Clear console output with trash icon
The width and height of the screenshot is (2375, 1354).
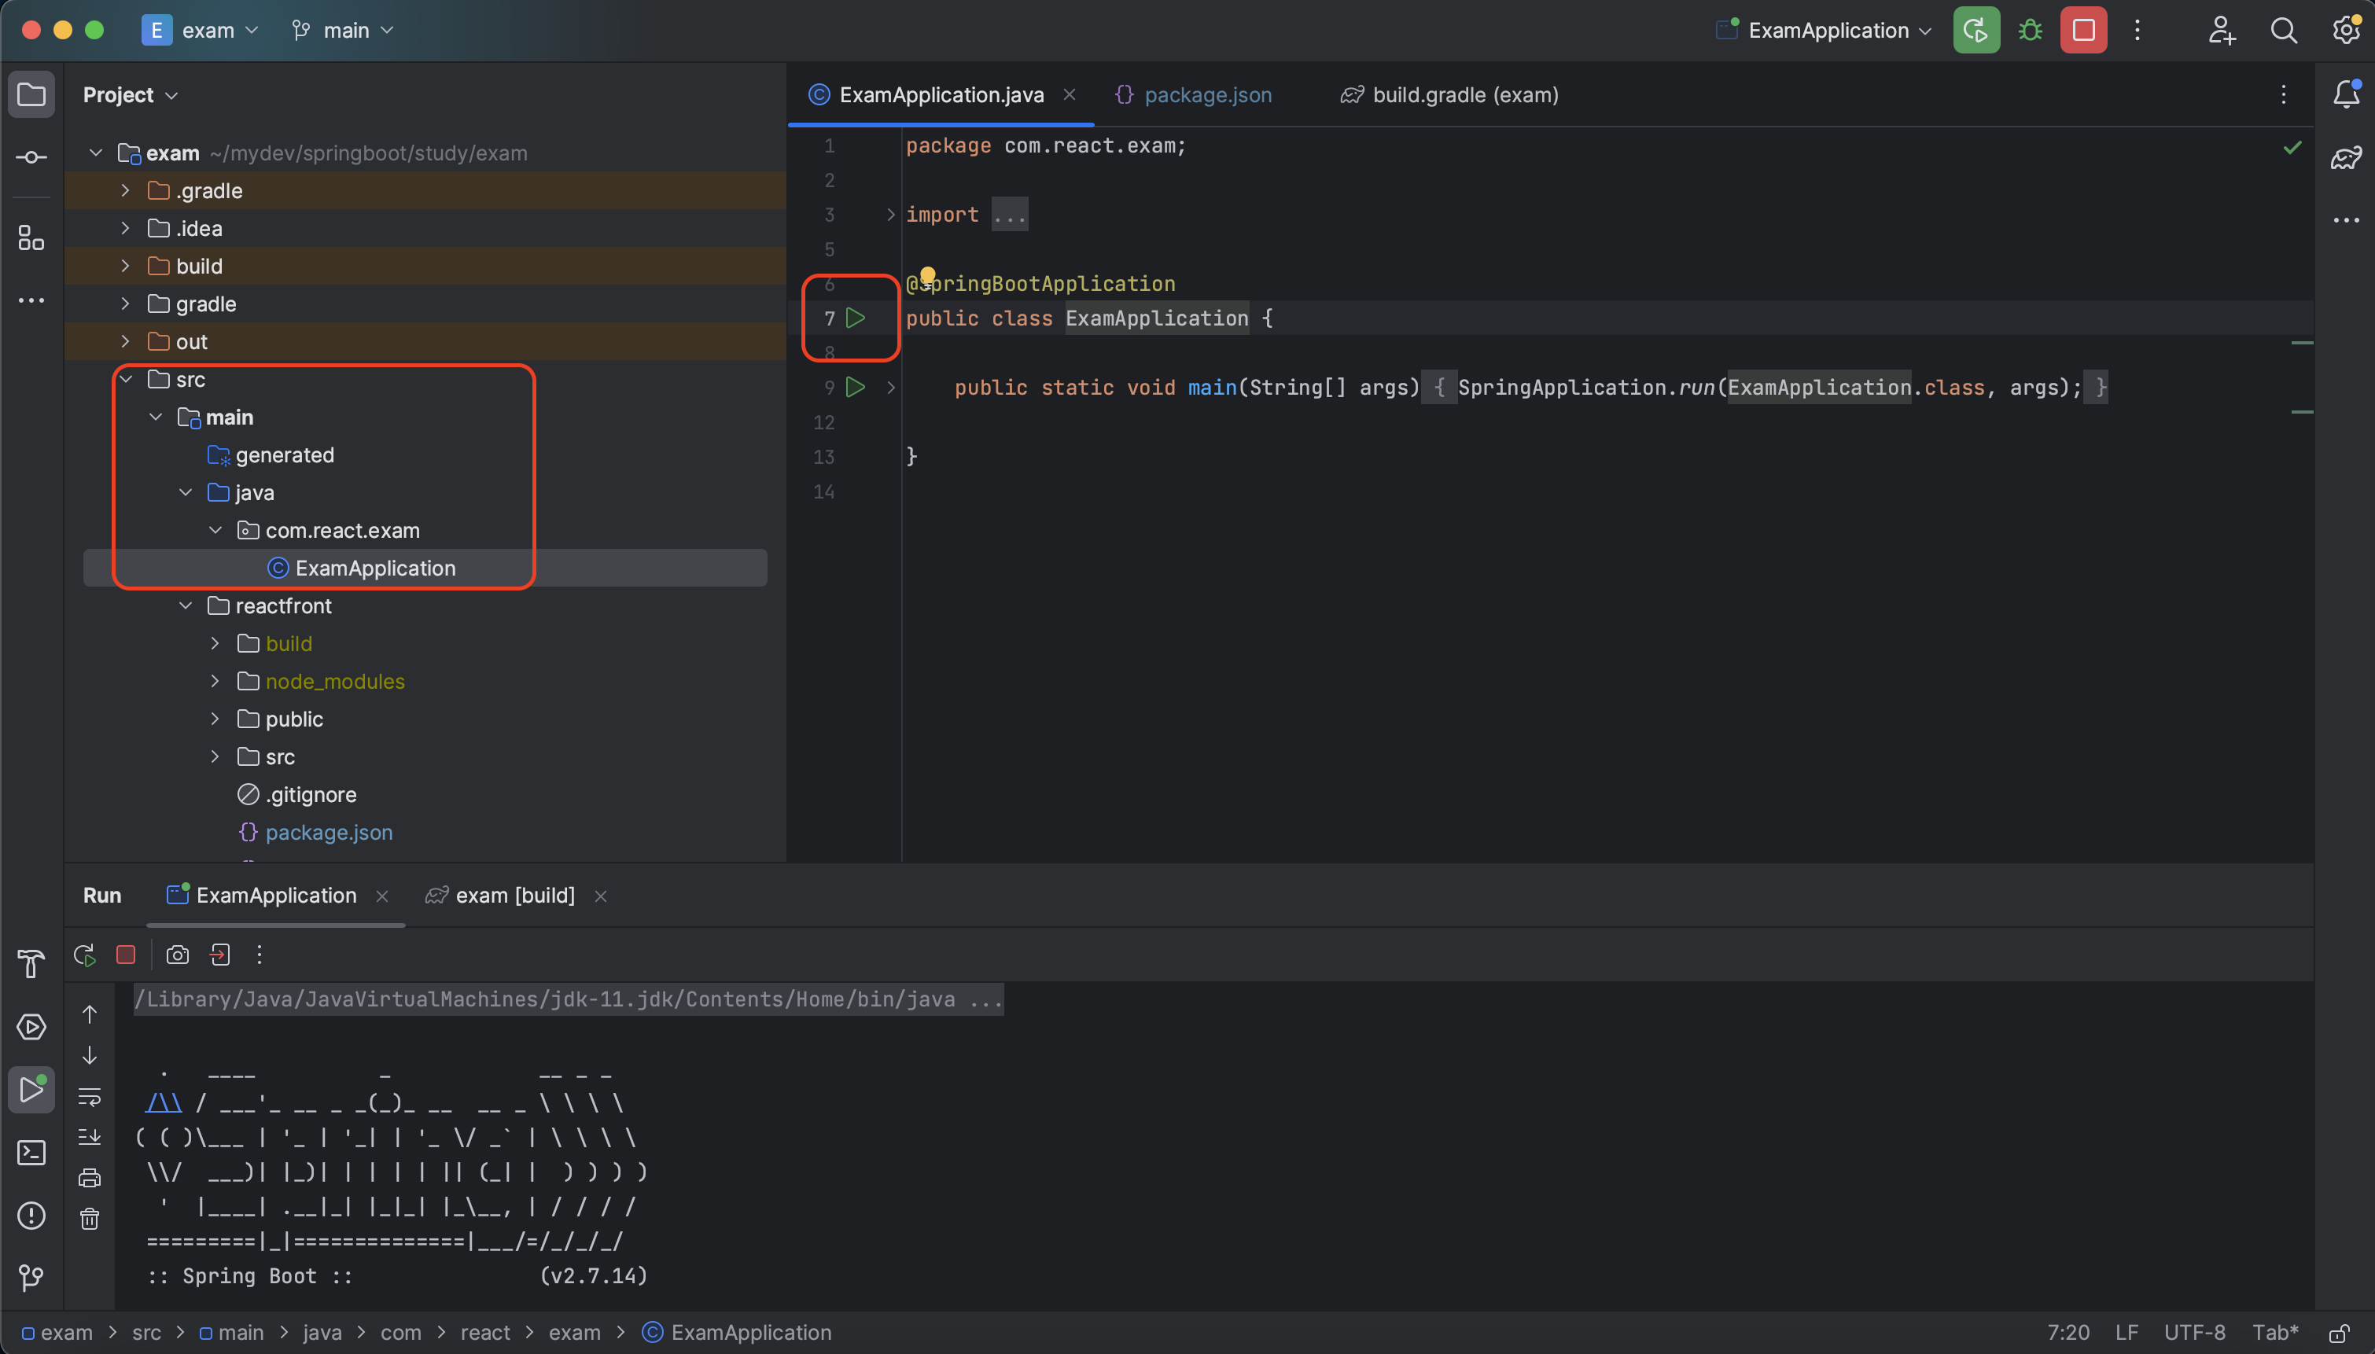tap(90, 1218)
